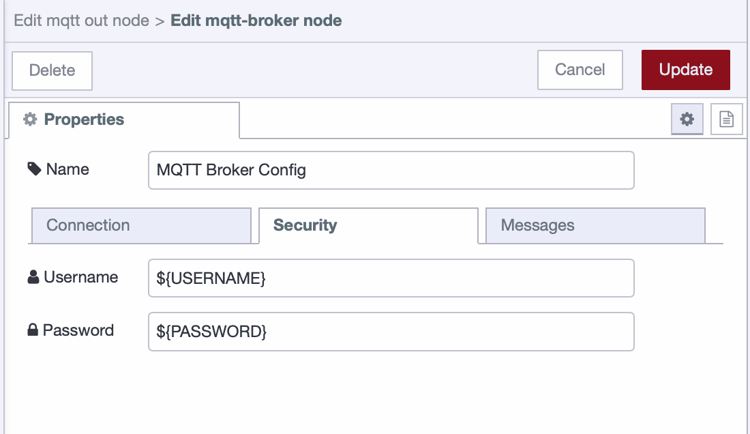Screen dimensions: 750x434
Task: Open the Properties tab
Action: tap(124, 119)
